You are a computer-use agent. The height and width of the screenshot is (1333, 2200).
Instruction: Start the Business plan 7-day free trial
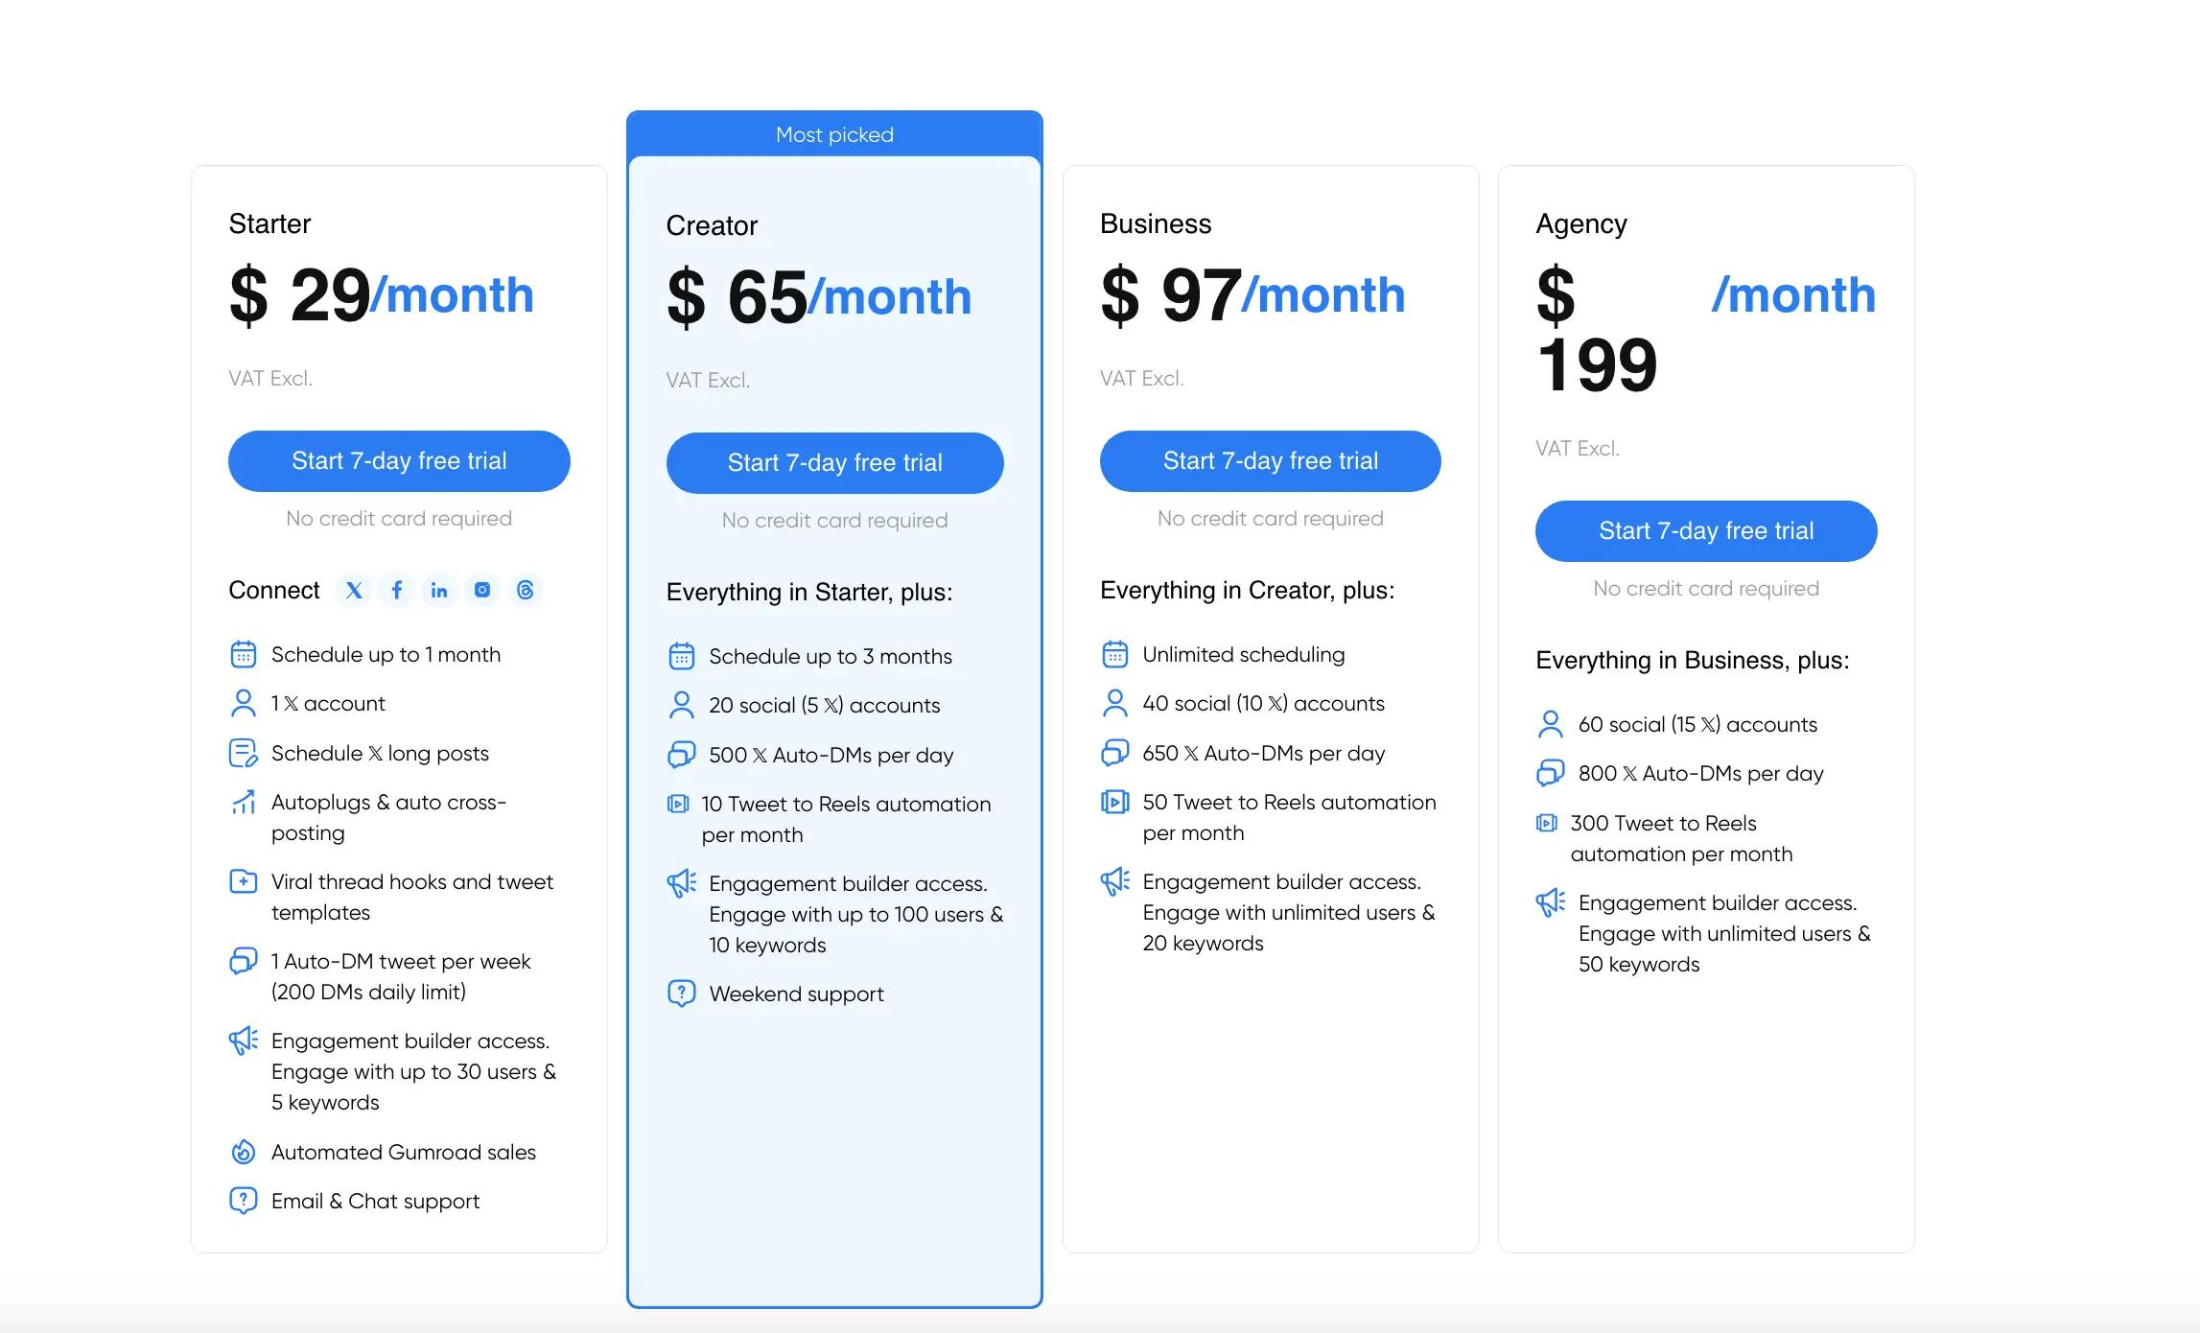tap(1270, 461)
